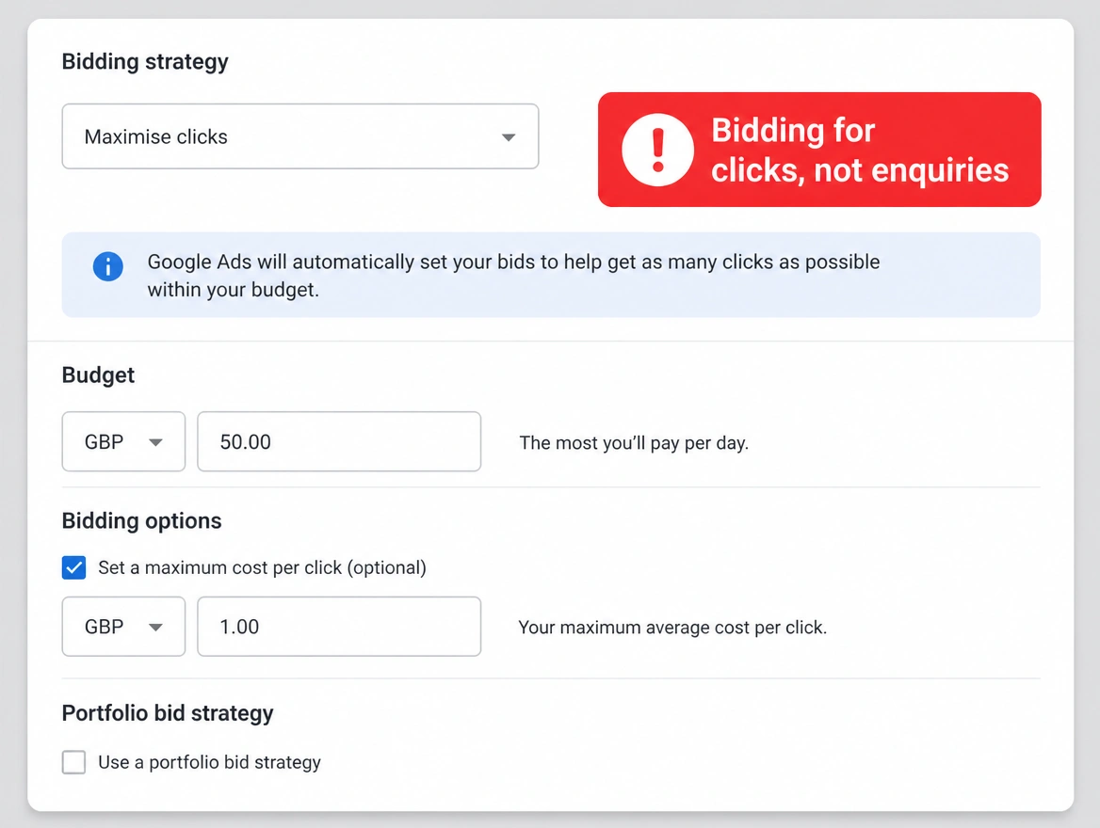Image resolution: width=1100 pixels, height=828 pixels.
Task: Open the budget currency GBP dropdown
Action: 123,441
